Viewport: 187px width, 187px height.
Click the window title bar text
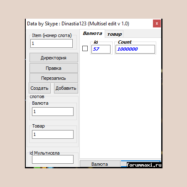pos(78,24)
